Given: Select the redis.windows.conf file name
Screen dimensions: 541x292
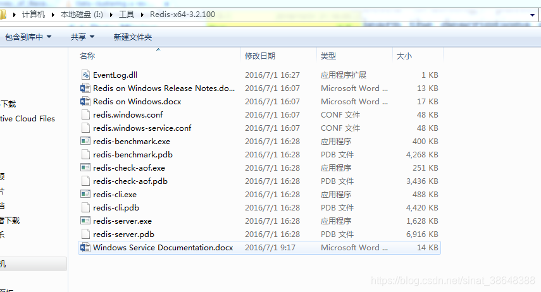Looking at the screenshot, I should 128,115.
